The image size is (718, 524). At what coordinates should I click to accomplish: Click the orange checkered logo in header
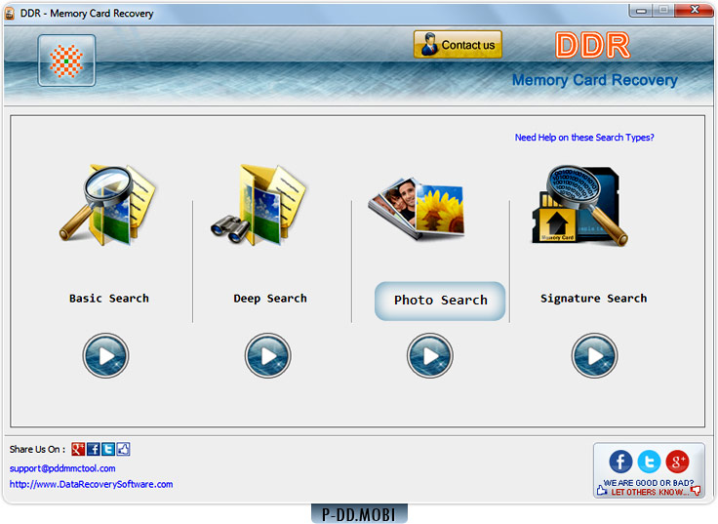pos(67,60)
